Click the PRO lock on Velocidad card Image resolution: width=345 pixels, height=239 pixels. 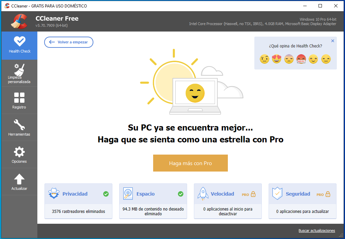pyautogui.click(x=249, y=194)
